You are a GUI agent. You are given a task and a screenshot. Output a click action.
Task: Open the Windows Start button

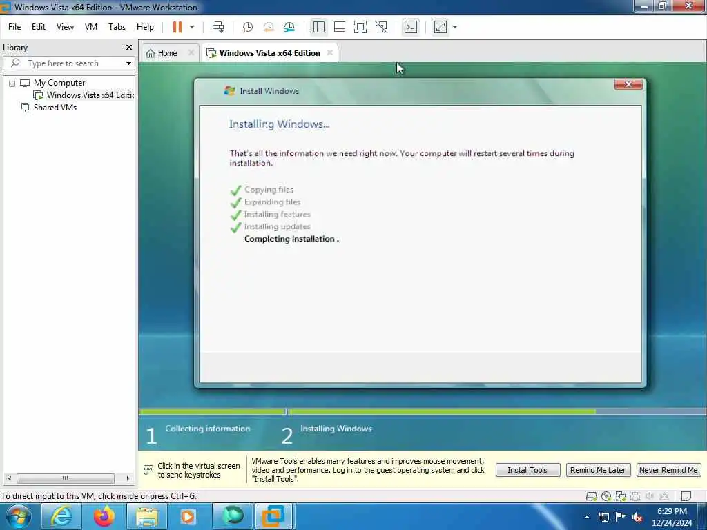[18, 516]
